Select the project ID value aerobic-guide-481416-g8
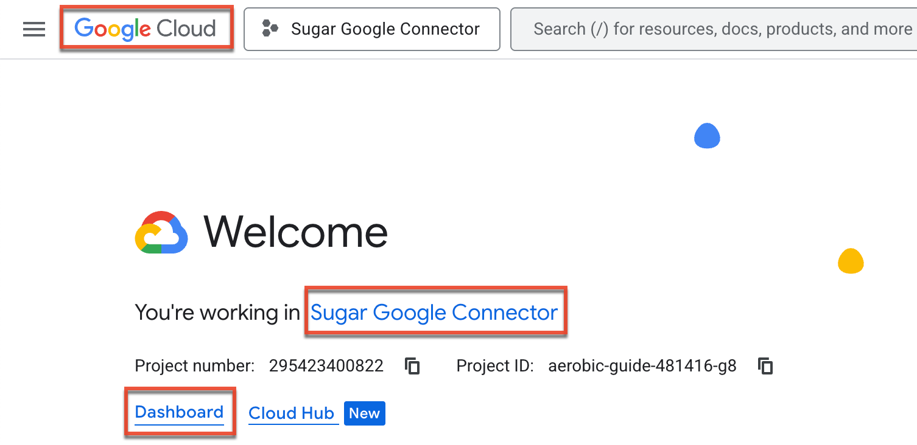Screen dimensions: 917x445 (x=642, y=366)
